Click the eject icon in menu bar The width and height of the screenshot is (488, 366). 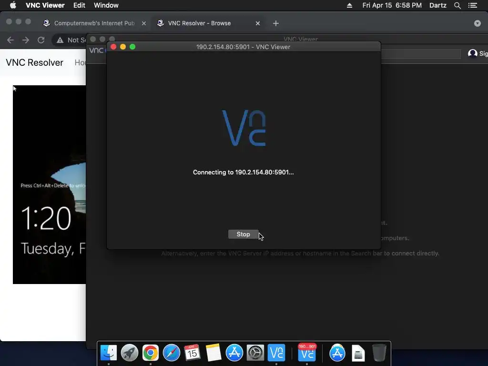pos(349,5)
